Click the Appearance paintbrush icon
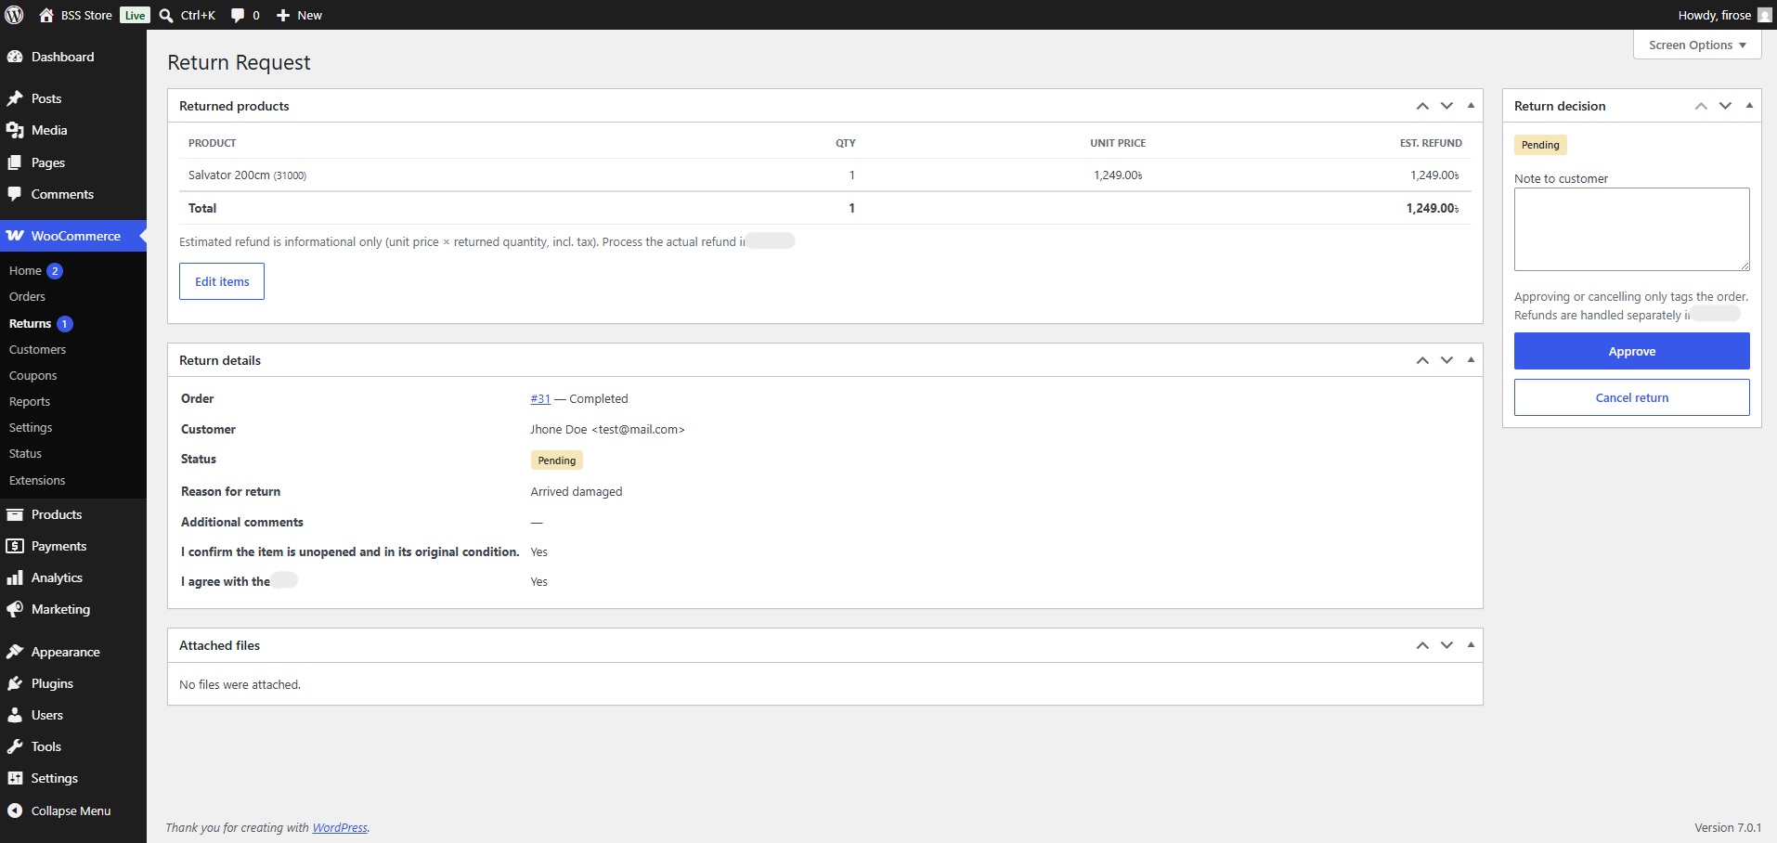Screen dimensions: 1777x843 [15, 652]
